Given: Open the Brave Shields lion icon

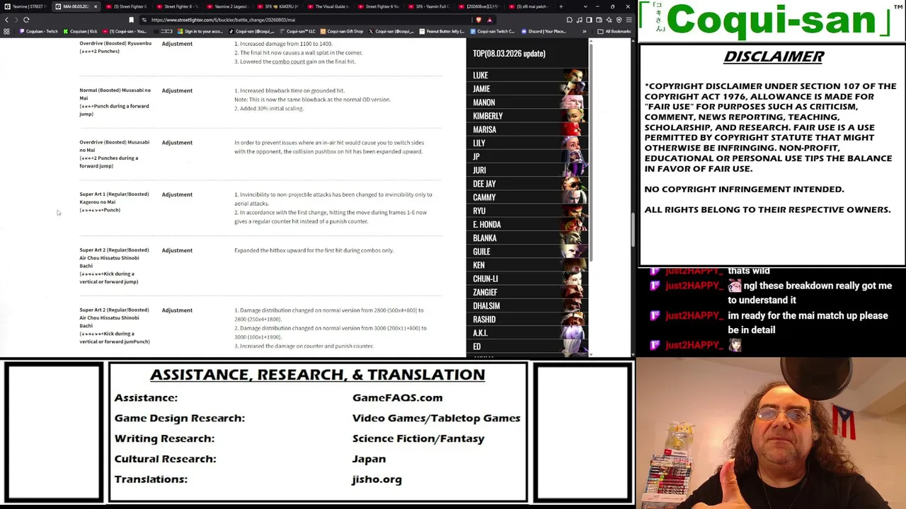Looking at the screenshot, I should click(479, 20).
